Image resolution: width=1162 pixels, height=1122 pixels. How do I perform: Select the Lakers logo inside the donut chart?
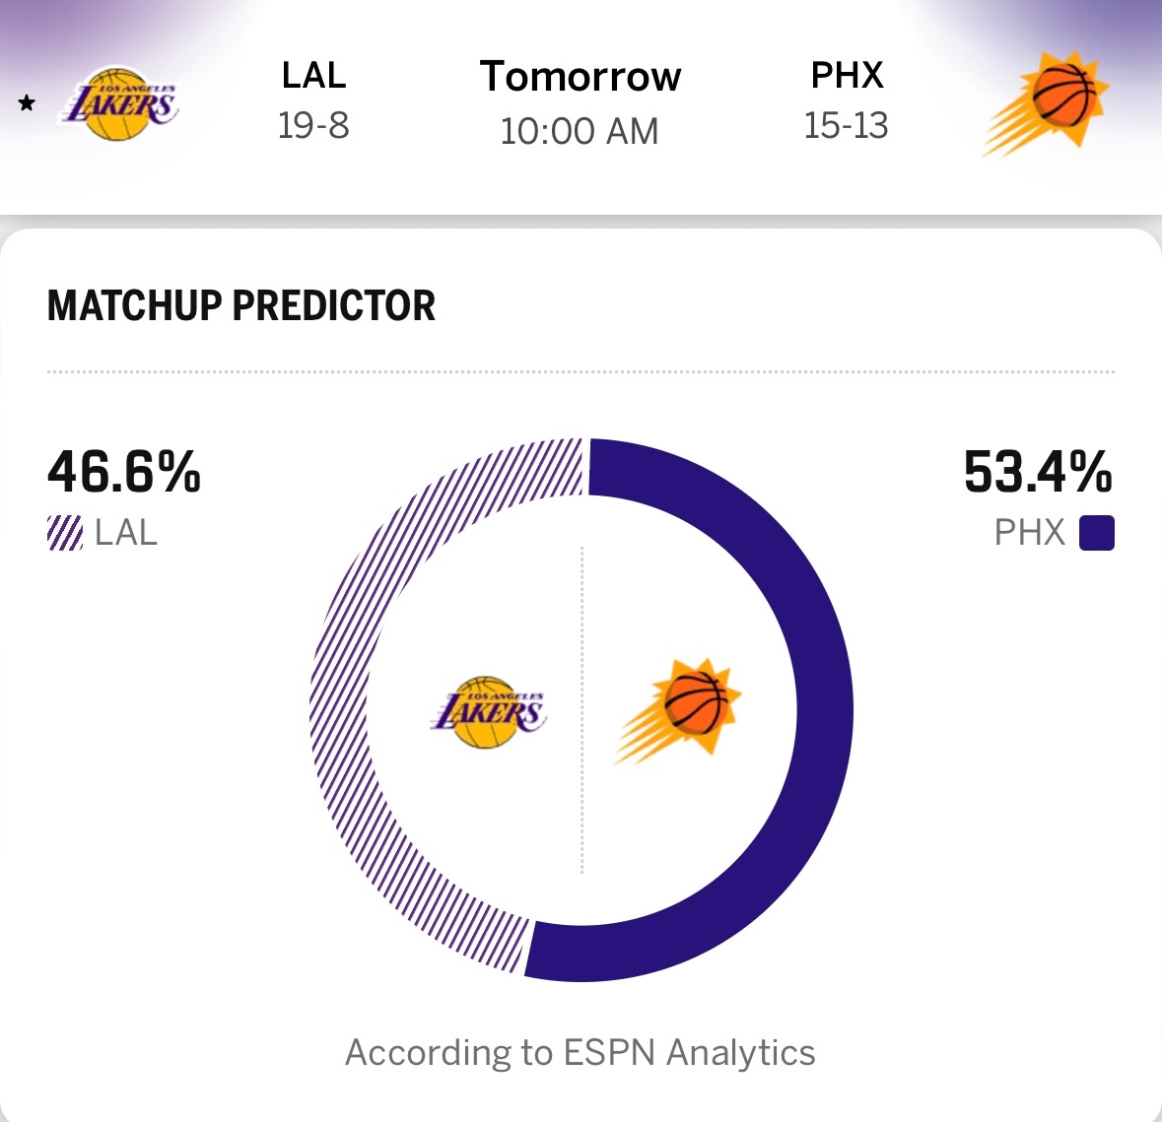[488, 711]
